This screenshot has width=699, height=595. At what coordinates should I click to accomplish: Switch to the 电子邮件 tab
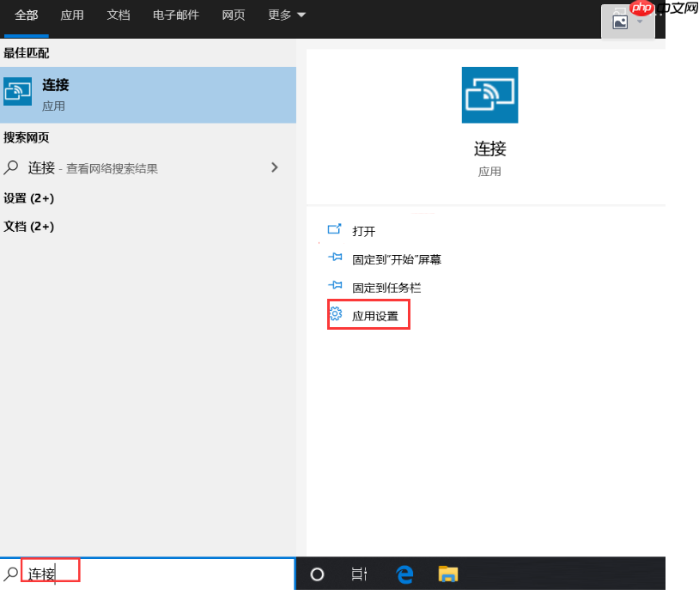click(x=175, y=15)
